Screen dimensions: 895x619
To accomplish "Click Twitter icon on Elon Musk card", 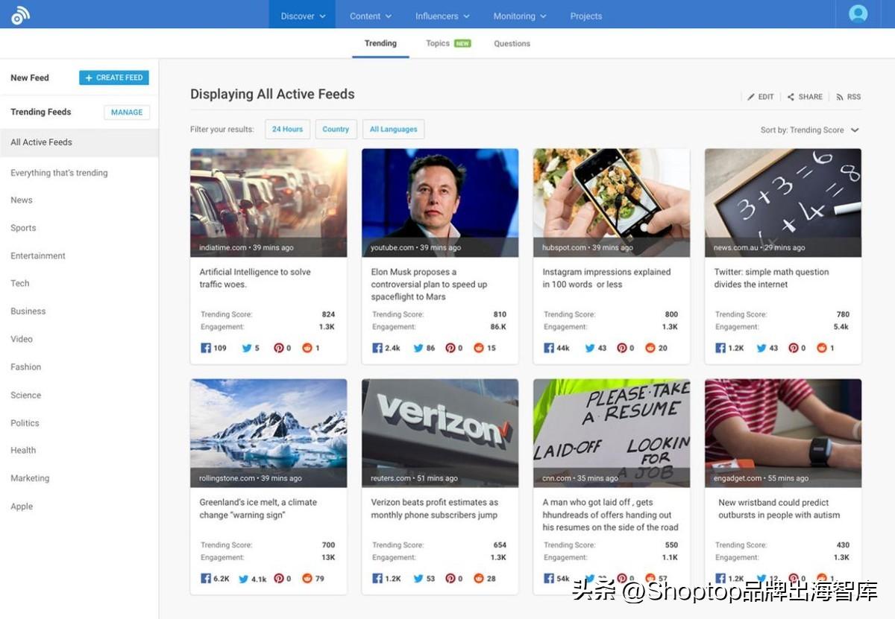I will 418,348.
